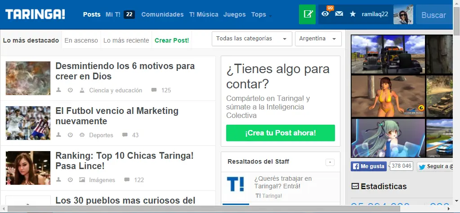The height and width of the screenshot is (213, 460).
Task: Click the Deportes category label
Action: coord(101,135)
